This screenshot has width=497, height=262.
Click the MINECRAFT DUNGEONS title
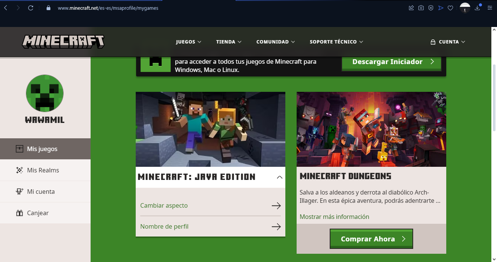pos(345,176)
